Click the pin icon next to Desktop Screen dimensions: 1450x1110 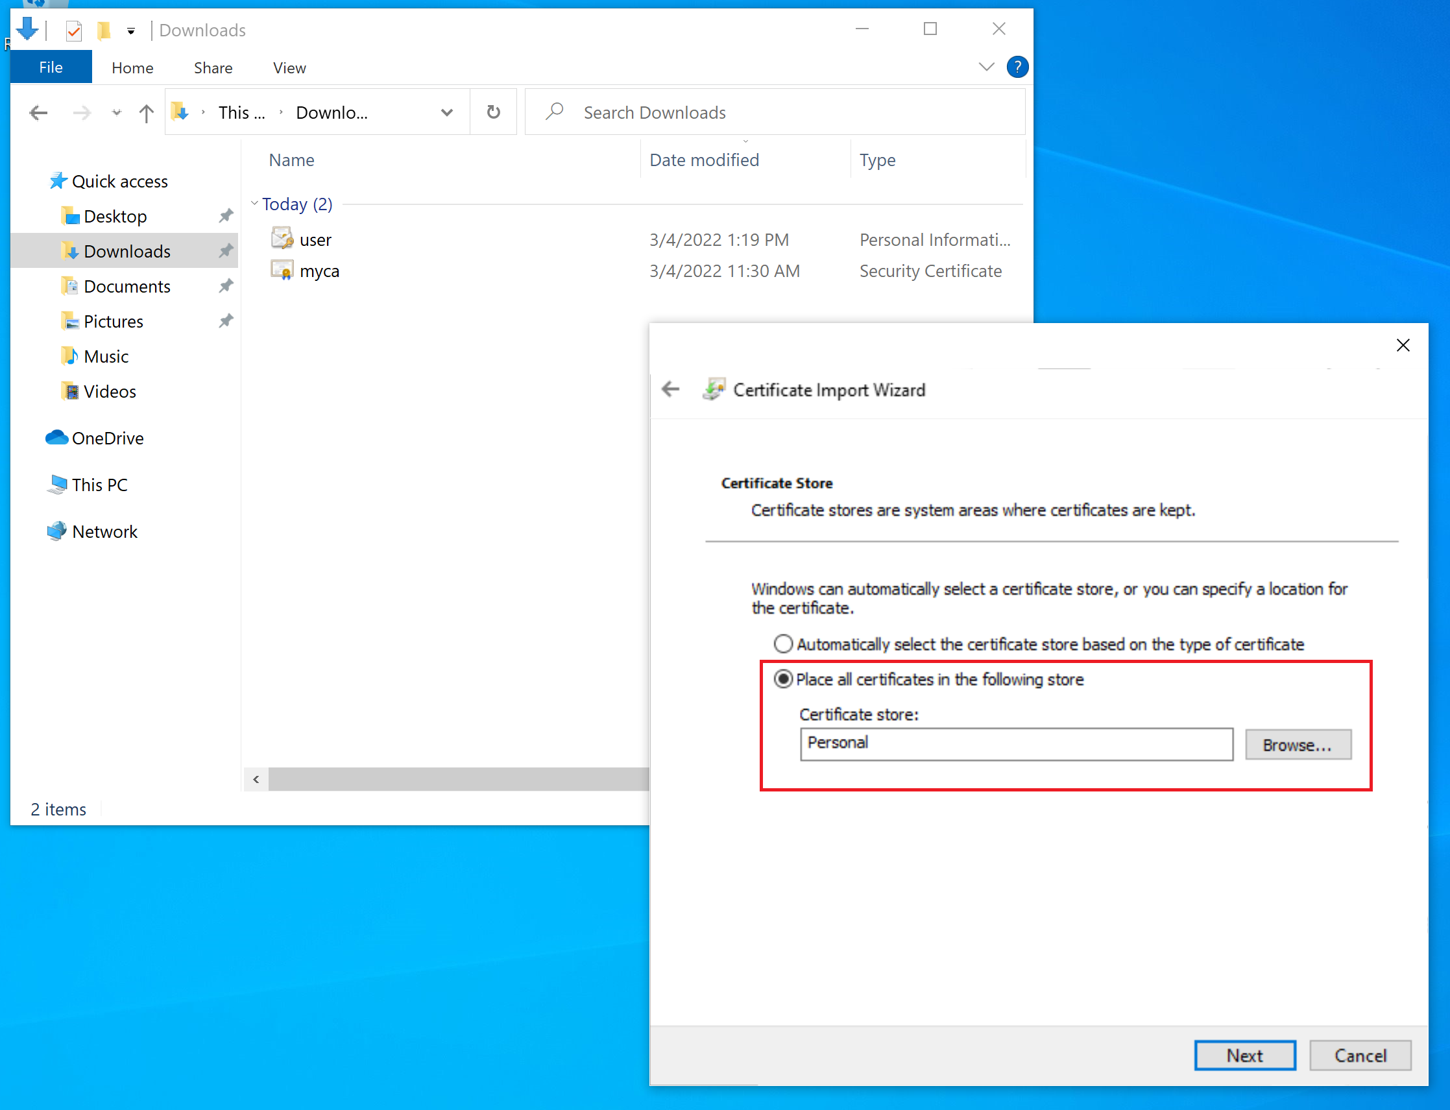pos(226,216)
